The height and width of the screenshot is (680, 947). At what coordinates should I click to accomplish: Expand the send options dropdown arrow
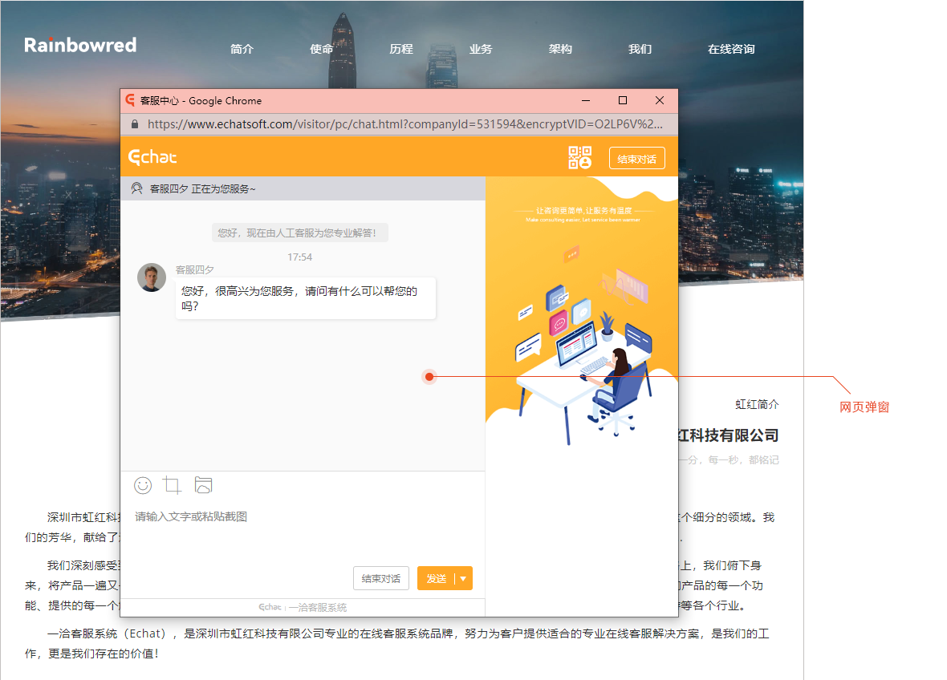coord(463,579)
